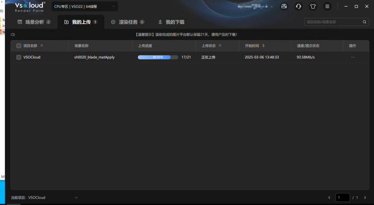Check the select-all header checkbox
Viewport: 374px width, 205px height.
click(x=18, y=45)
